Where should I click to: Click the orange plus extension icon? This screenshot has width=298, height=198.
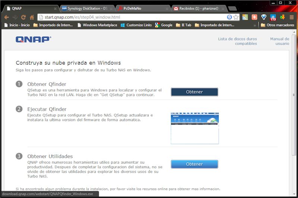254,17
